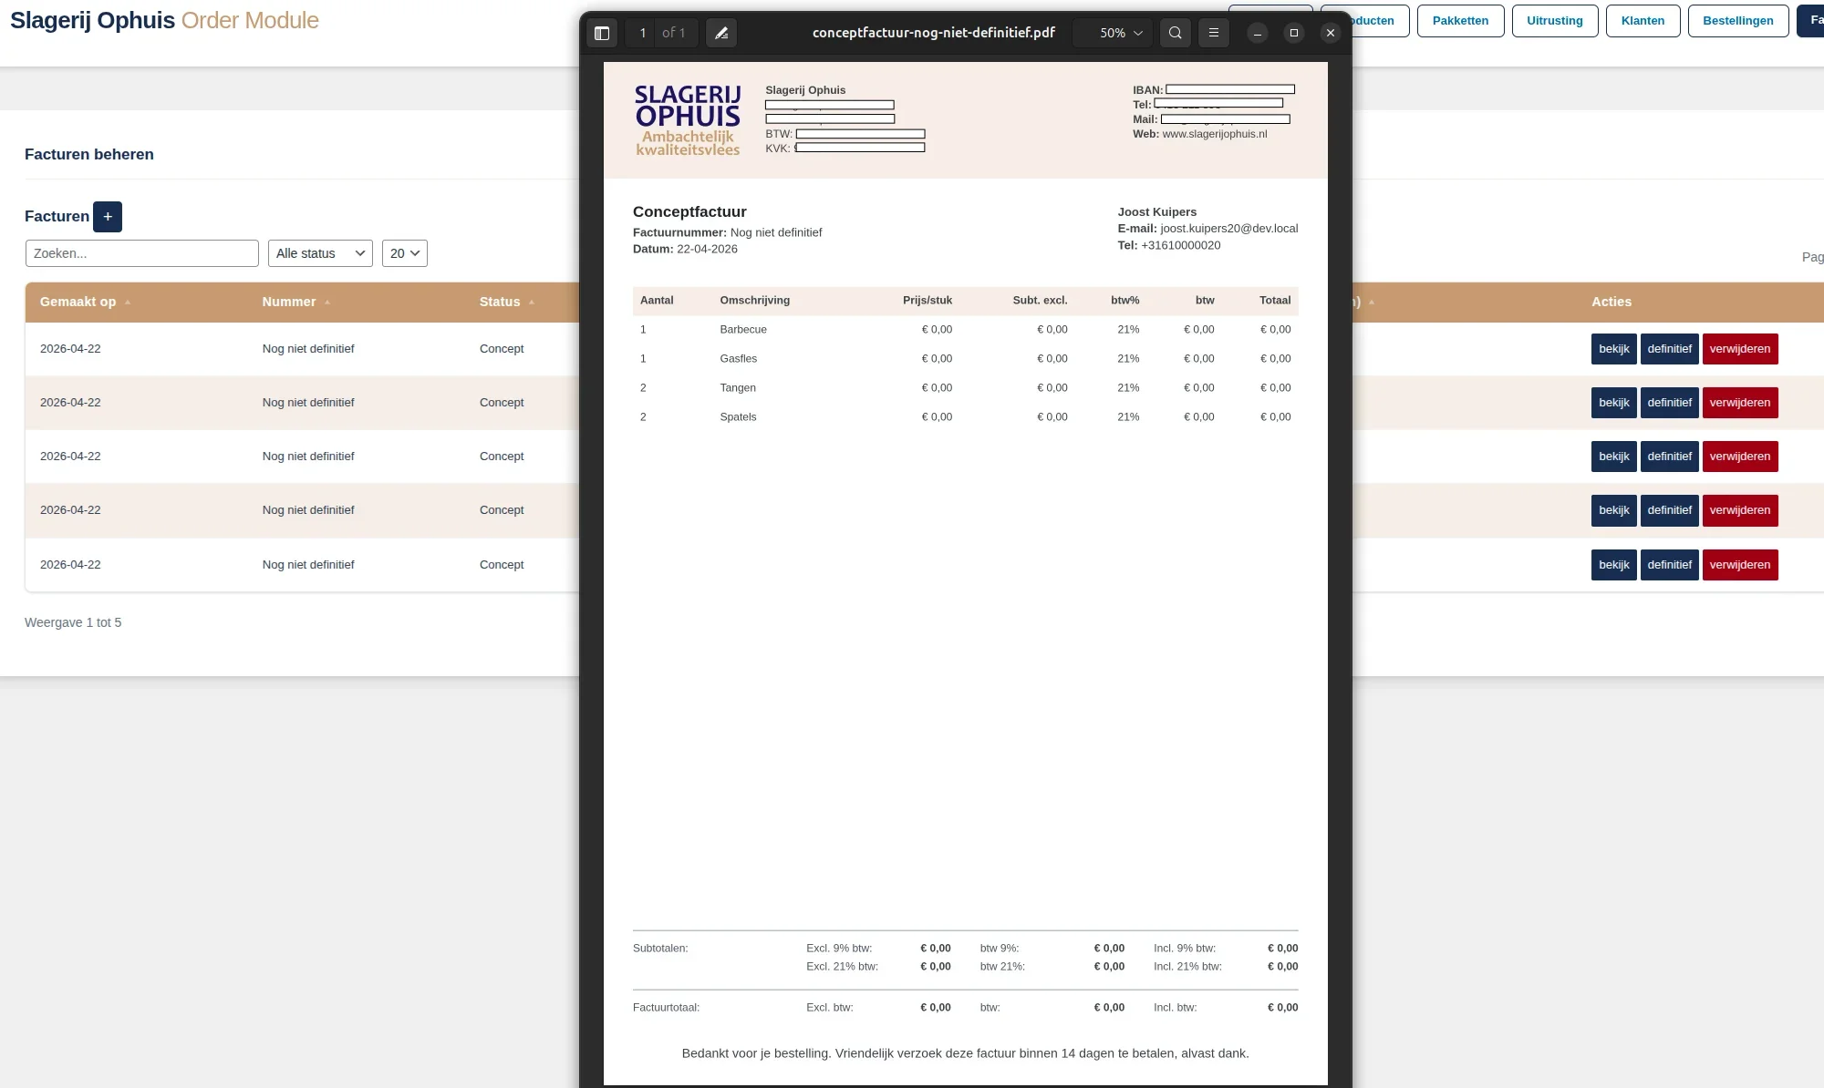Click bekijk in the fourth invoice row

click(x=1613, y=510)
